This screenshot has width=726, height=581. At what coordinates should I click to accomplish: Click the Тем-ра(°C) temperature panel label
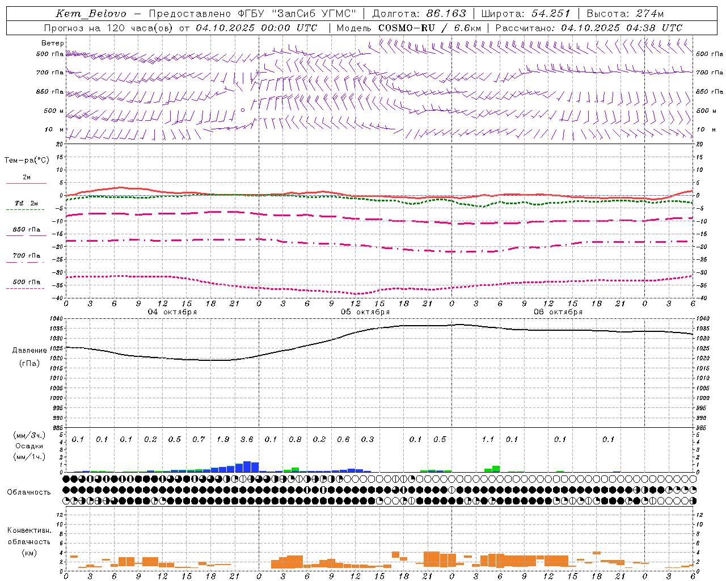[x=27, y=161]
